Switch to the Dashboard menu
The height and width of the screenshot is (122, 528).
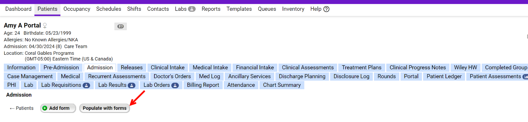click(x=18, y=9)
